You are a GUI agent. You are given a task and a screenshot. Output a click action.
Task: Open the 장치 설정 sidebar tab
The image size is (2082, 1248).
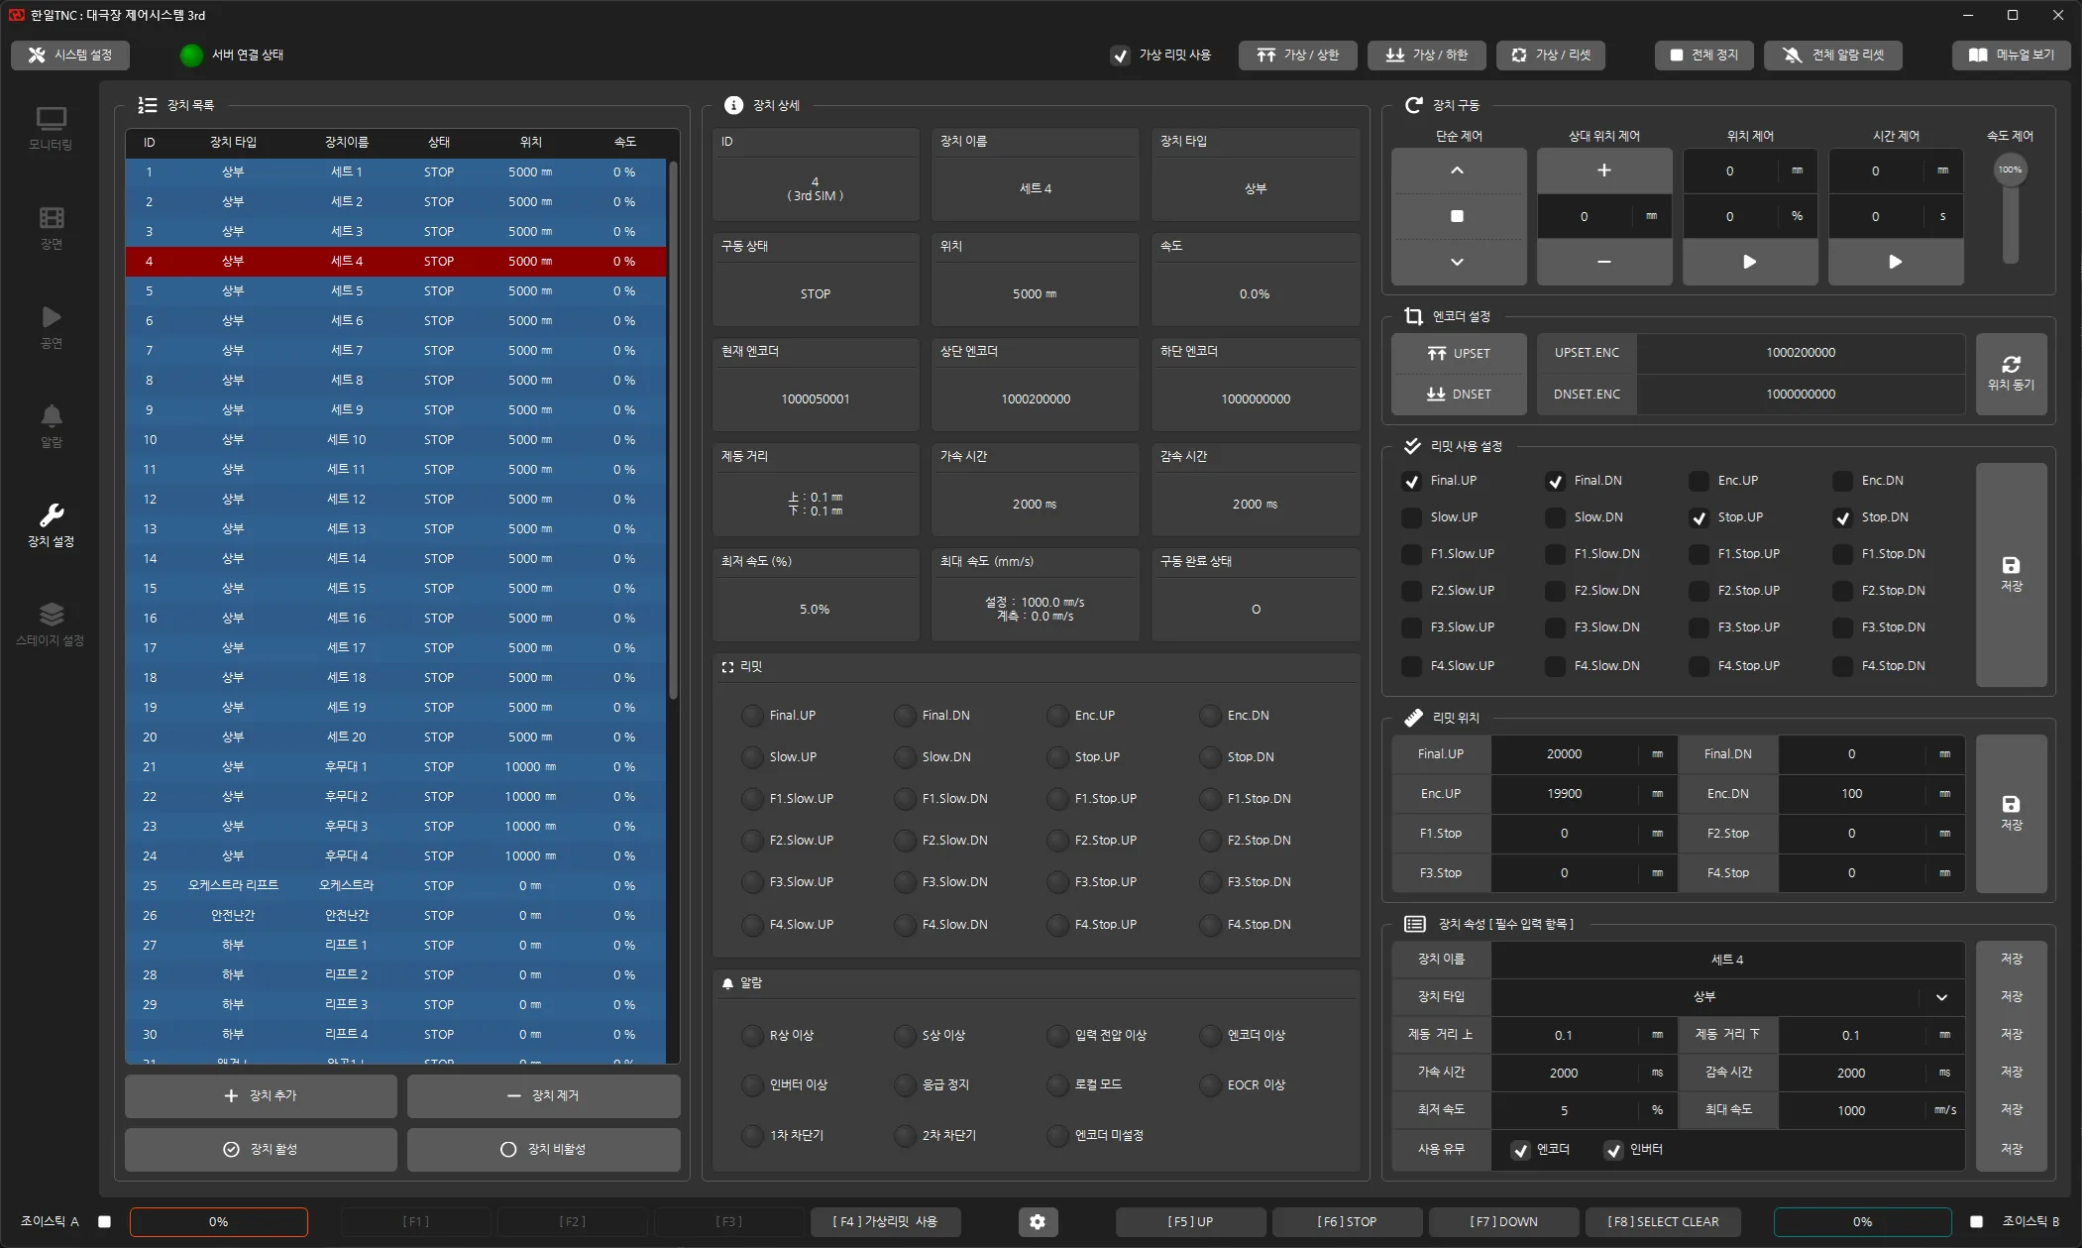(x=51, y=525)
